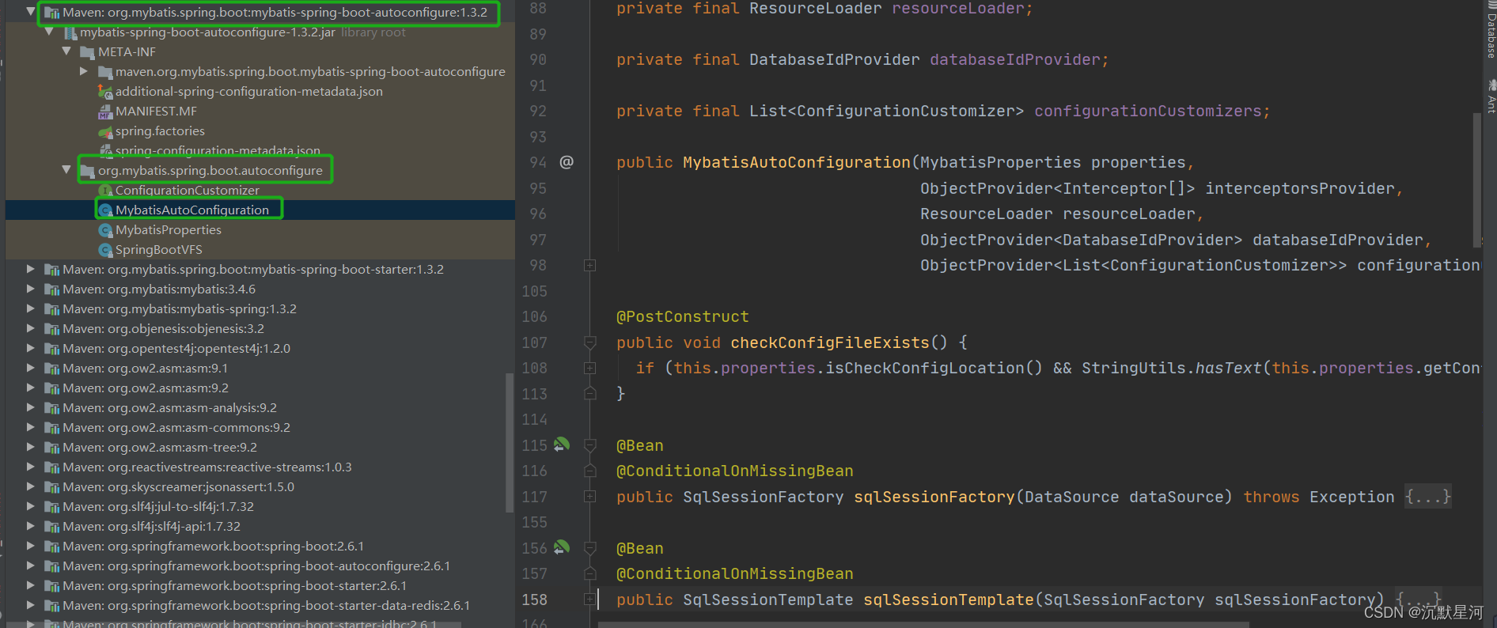Click the META-INF folder icon

tap(88, 52)
